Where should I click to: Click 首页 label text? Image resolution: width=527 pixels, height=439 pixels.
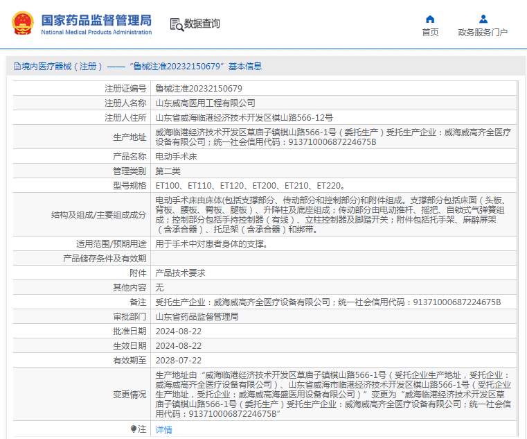point(430,33)
